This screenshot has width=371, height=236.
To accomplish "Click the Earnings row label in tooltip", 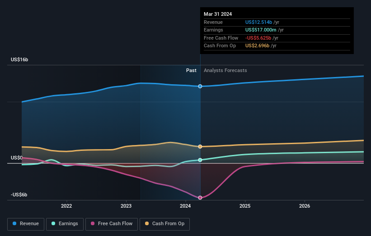I will click(213, 30).
